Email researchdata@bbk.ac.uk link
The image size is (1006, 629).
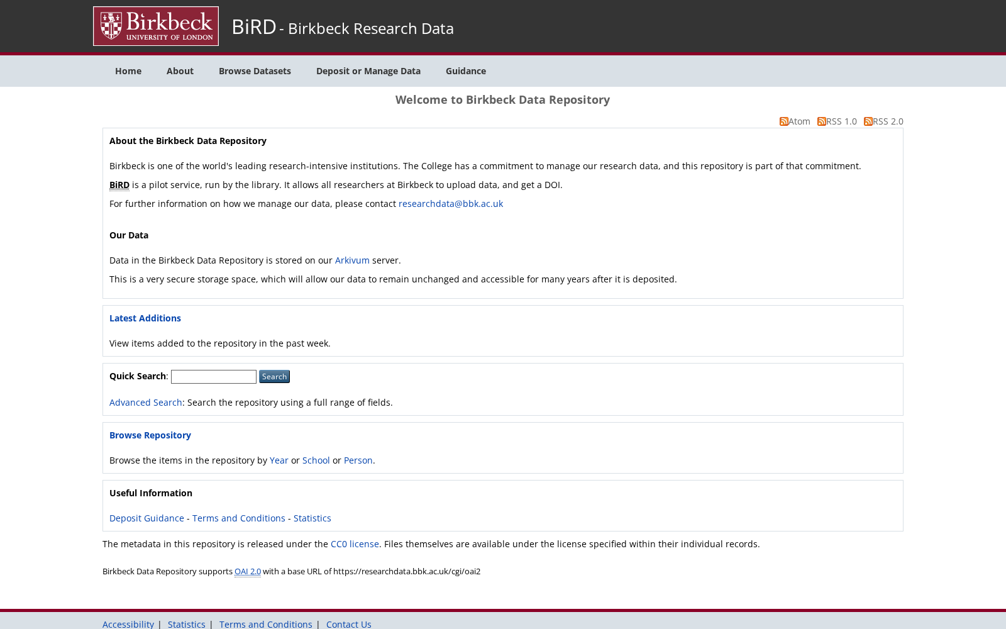coord(451,204)
